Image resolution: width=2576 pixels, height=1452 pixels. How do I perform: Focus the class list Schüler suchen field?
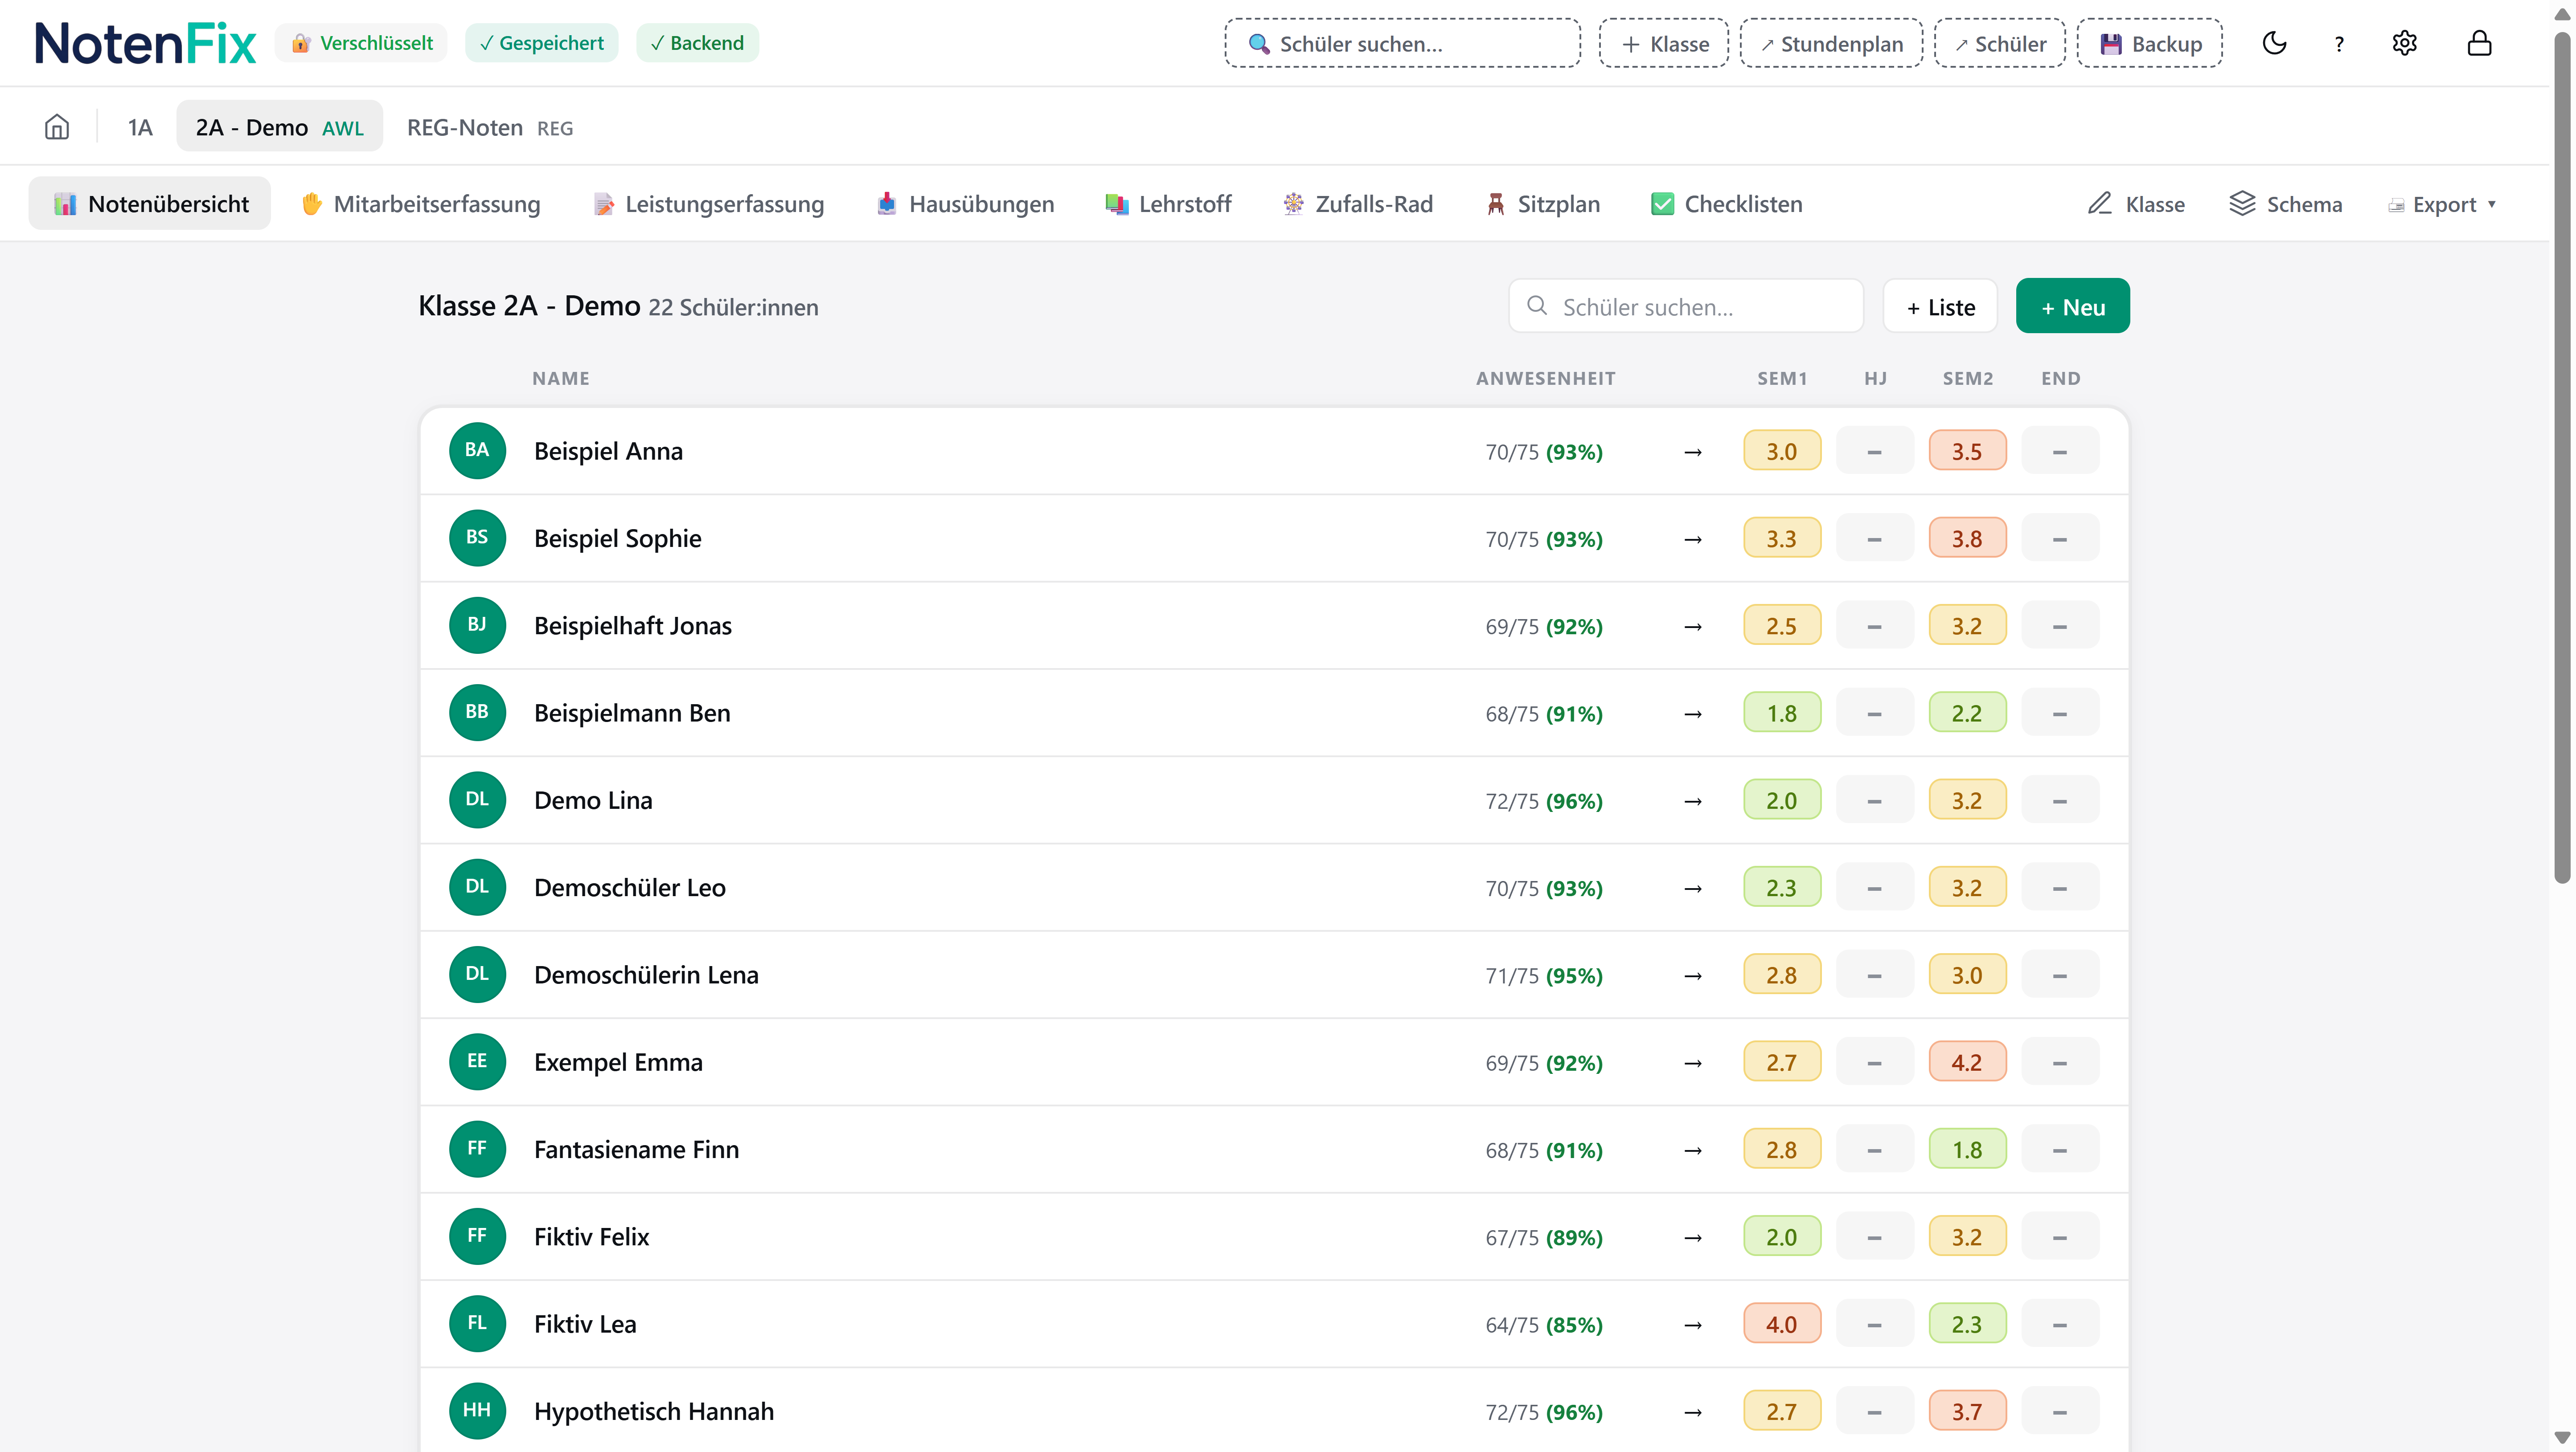[1686, 306]
